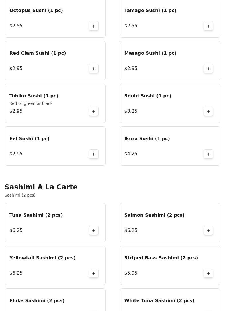Image resolution: width=225 pixels, height=311 pixels.
Task: Add Squid Sushi to the order
Action: [208, 111]
